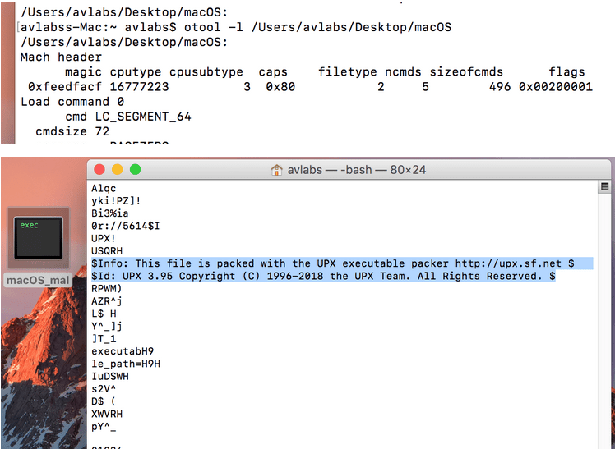Click the 'Mach header' line in top terminal
615x449 pixels.
[x=61, y=57]
